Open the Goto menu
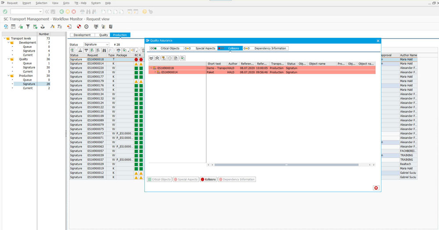 pyautogui.click(x=66, y=3)
